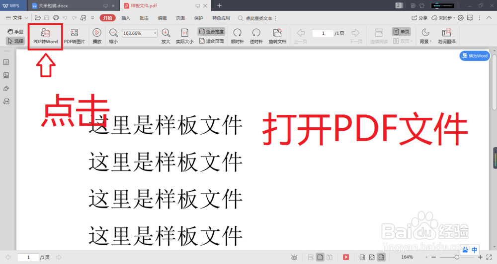
Task: Open the feedback chat bubble icon
Action: 470,18
